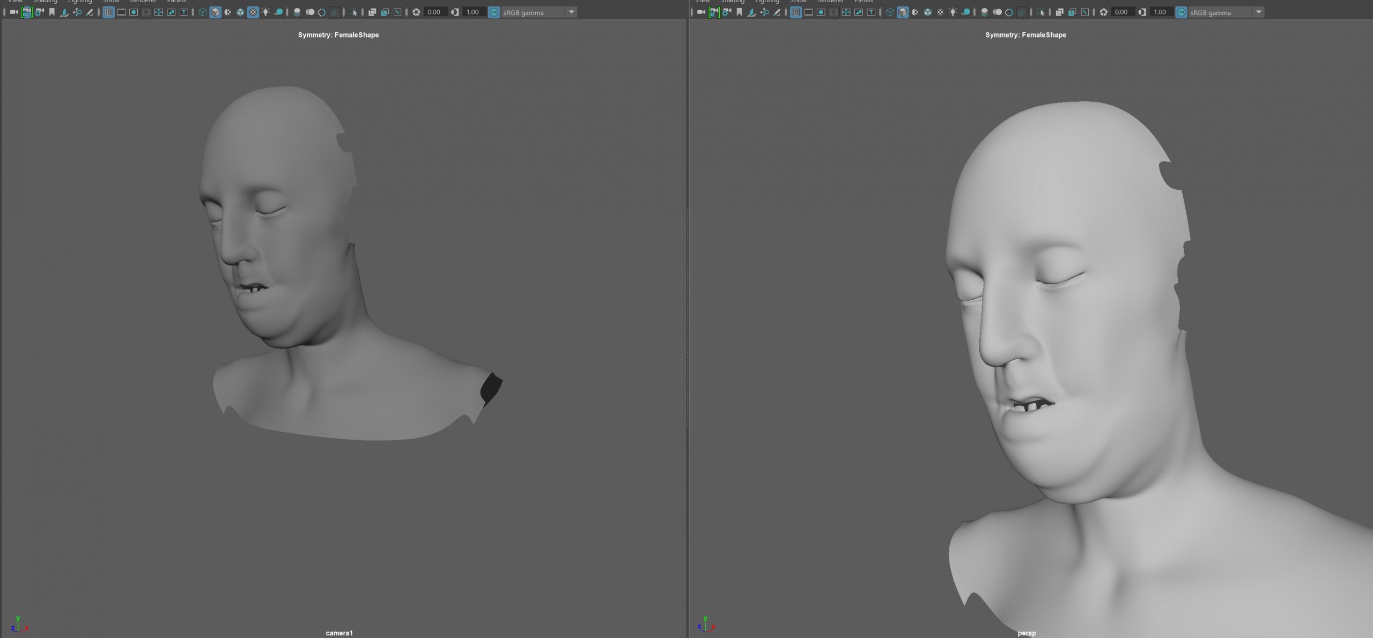Image resolution: width=1373 pixels, height=638 pixels.
Task: Click dropdown arrow beside sRGB gamma in persp
Action: click(1258, 12)
